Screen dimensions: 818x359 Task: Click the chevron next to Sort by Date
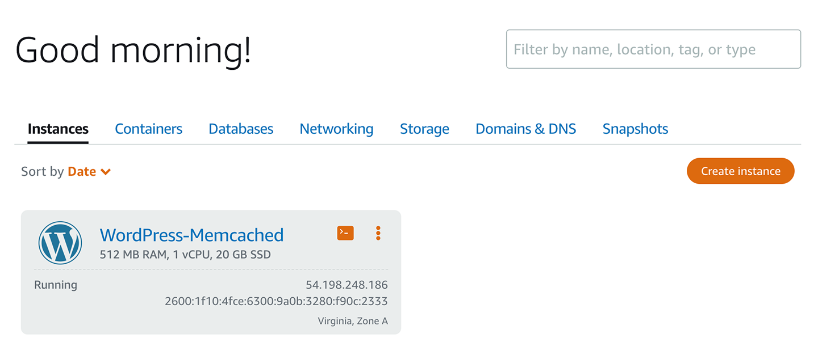106,171
